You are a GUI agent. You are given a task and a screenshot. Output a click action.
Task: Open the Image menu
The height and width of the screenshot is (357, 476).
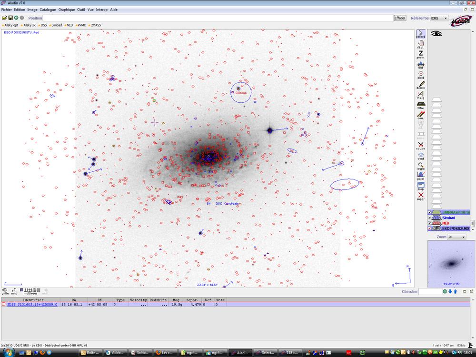pos(32,10)
